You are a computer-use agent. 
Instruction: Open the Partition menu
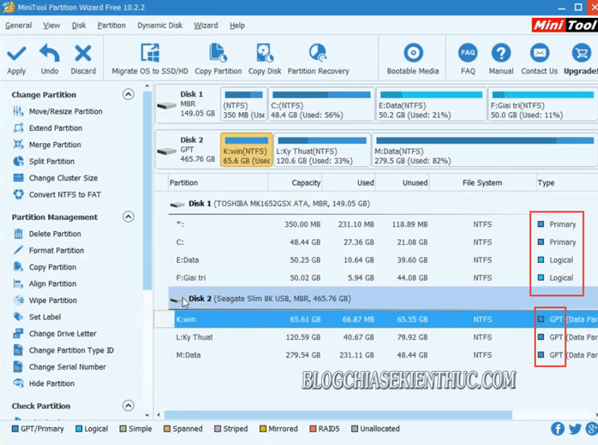pos(111,25)
